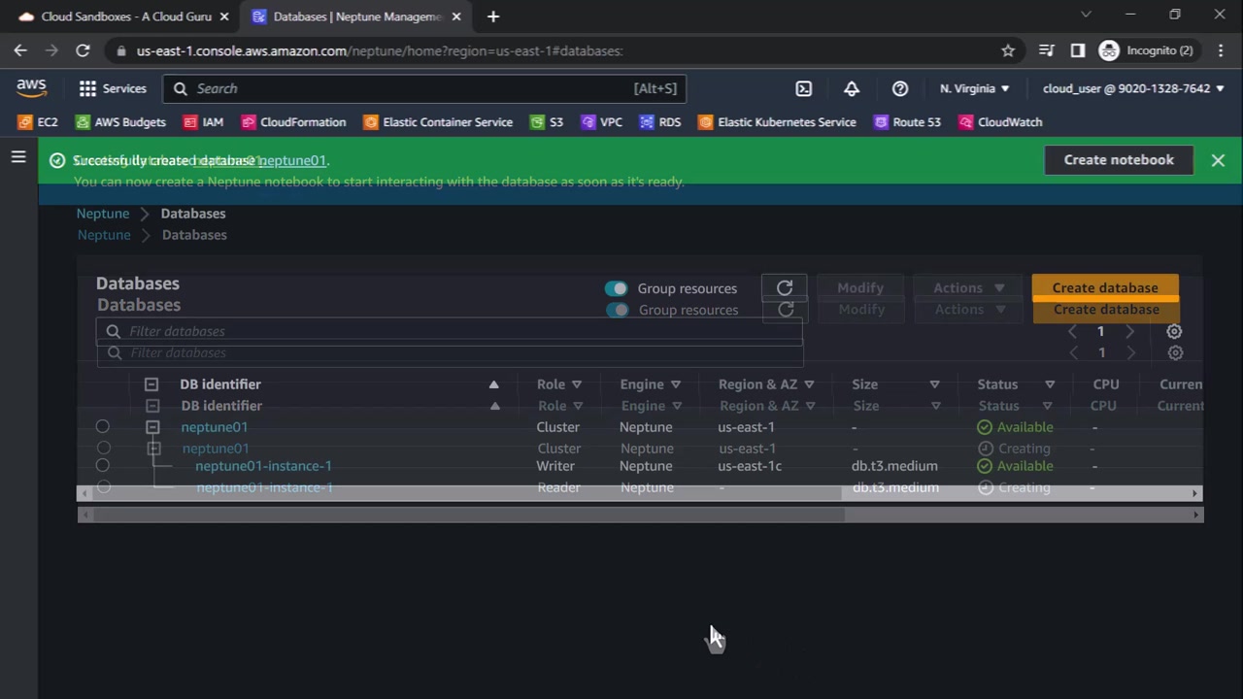Open the notifications bell
The width and height of the screenshot is (1243, 699).
tap(852, 88)
